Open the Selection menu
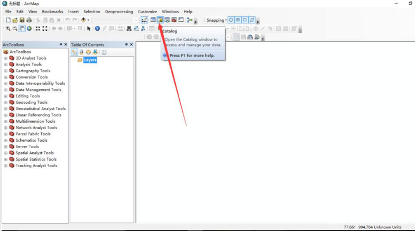The width and height of the screenshot is (415, 231). click(x=92, y=12)
